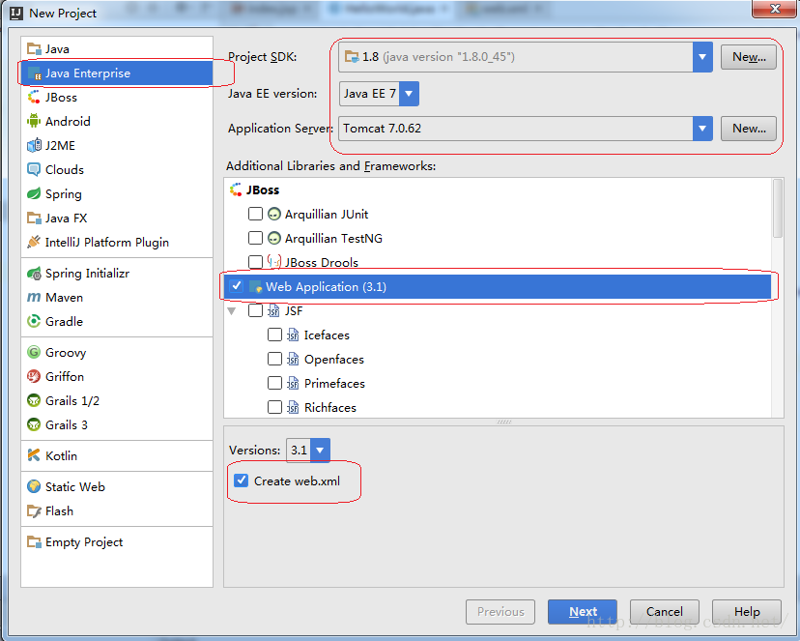Click the Kotlin K icon
This screenshot has width=800, height=641.
pos(34,455)
